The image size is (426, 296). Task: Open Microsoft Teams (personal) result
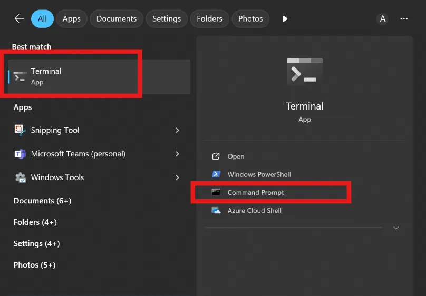click(x=98, y=154)
